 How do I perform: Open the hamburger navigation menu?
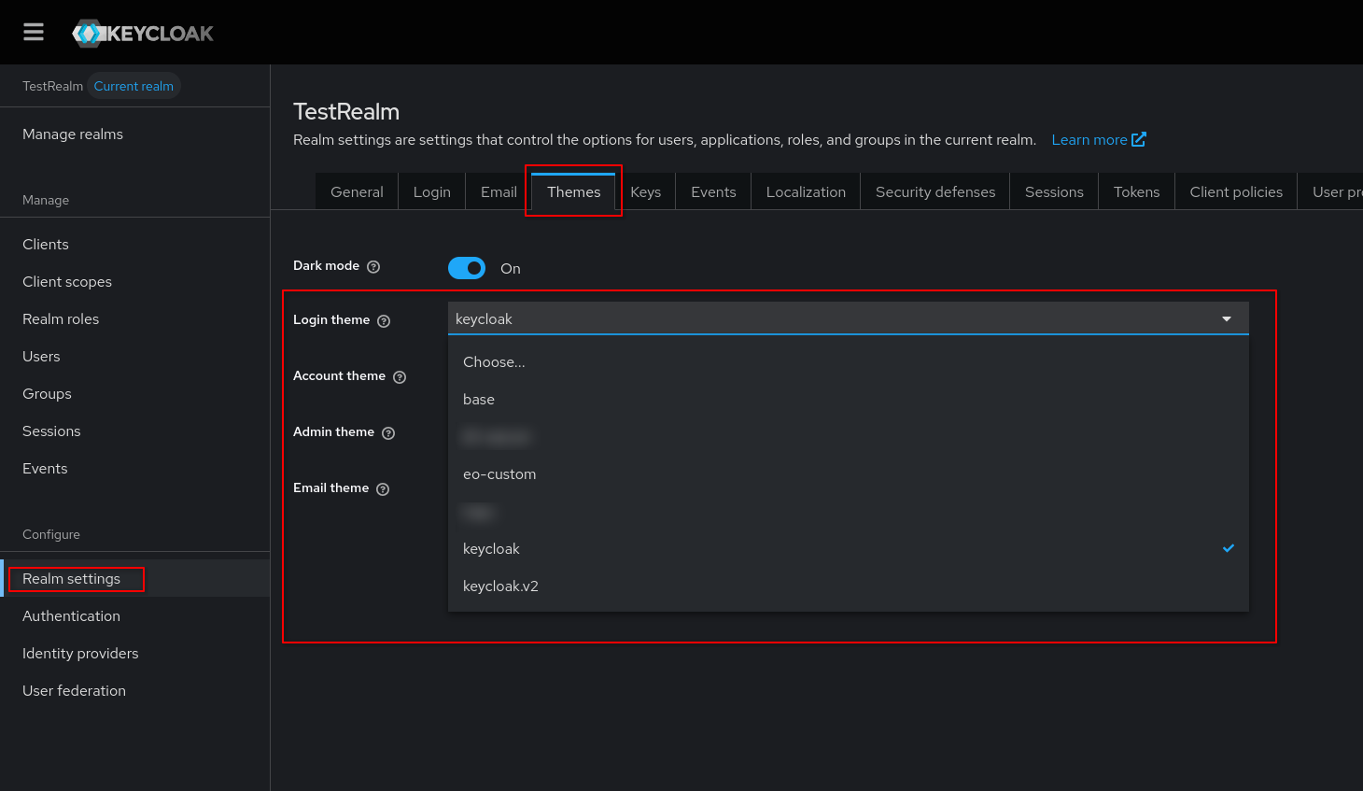[34, 33]
